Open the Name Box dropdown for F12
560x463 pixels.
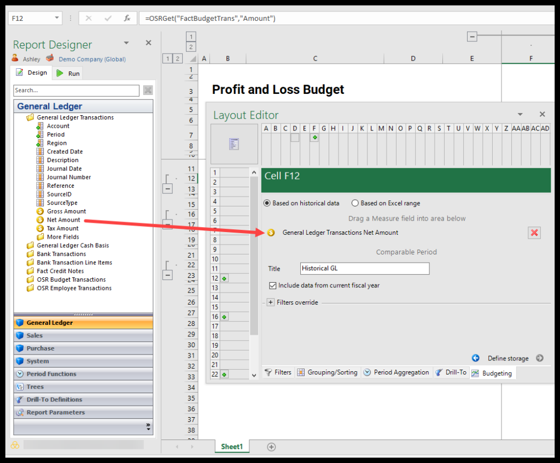coord(57,18)
